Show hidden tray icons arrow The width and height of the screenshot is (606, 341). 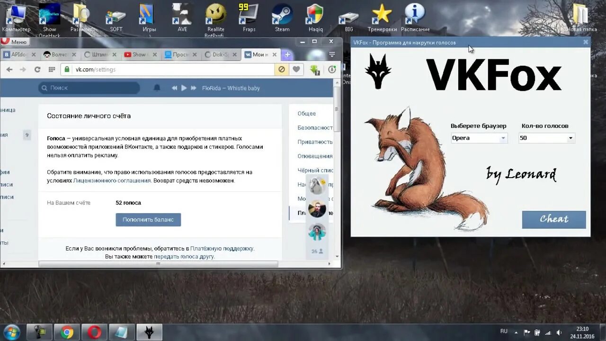coord(517,332)
